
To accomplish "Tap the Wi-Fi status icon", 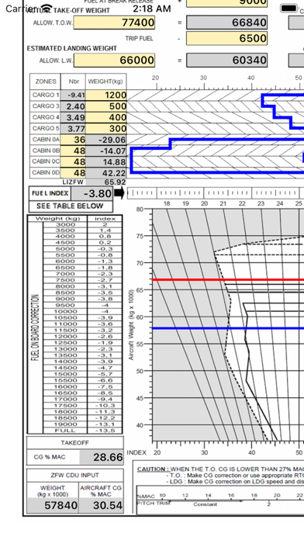I will click(46, 8).
